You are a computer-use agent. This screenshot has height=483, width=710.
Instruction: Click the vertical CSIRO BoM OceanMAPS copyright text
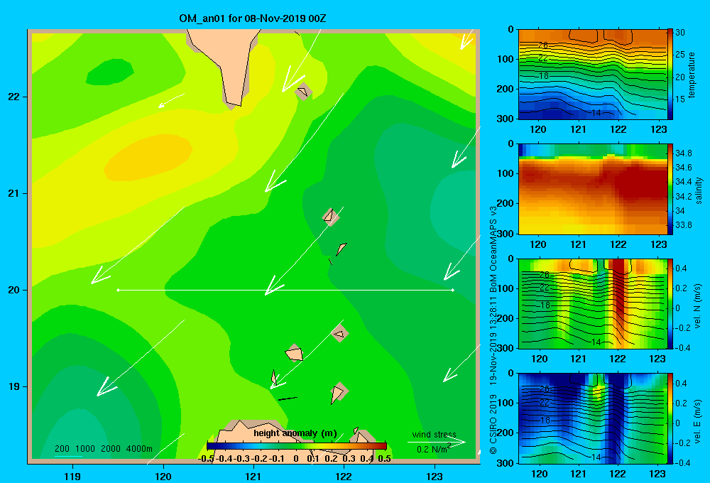click(493, 330)
